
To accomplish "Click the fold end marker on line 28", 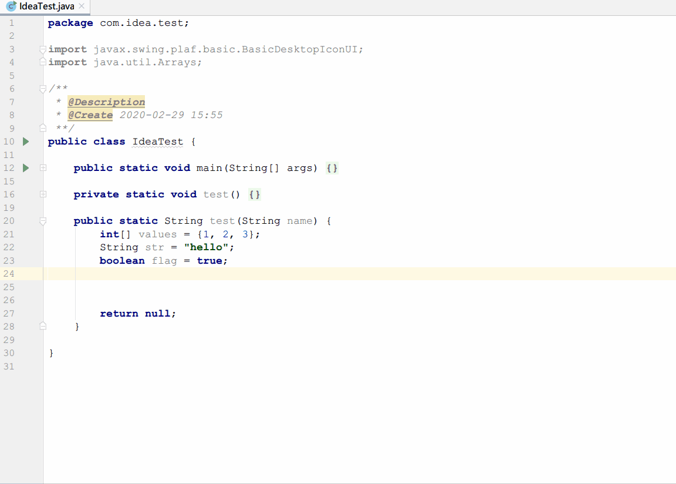I will tap(43, 326).
